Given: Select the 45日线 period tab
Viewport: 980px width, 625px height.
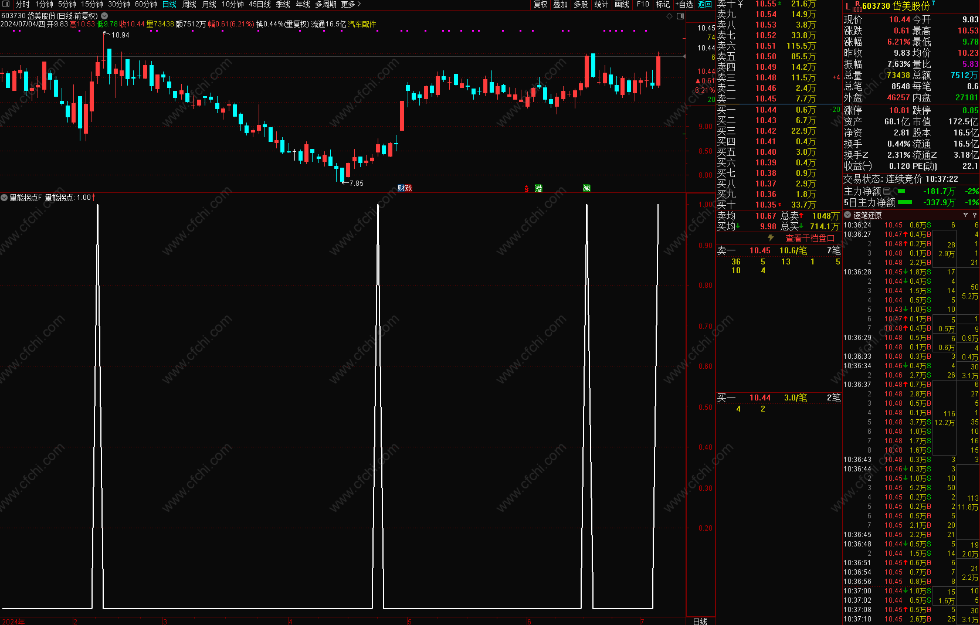Looking at the screenshot, I should click(x=260, y=4).
